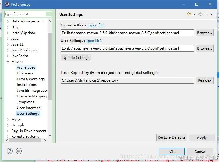Click the Cancel button

pyautogui.click(x=200, y=151)
